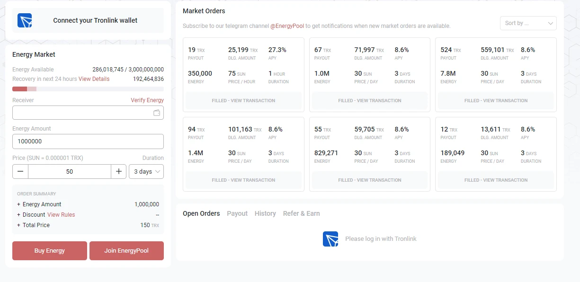Click the 829,271 energy value
Screen dimensions: 580x282
point(326,153)
